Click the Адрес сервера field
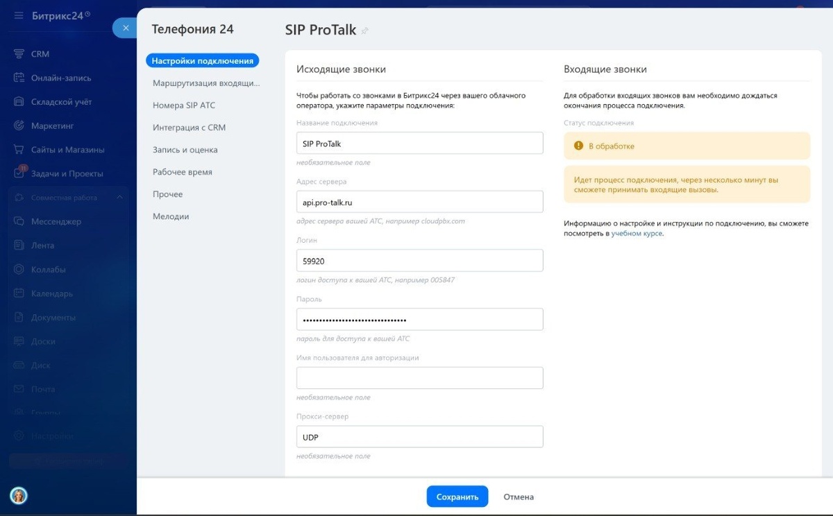Viewport: 833px width, 516px height. pyautogui.click(x=419, y=202)
